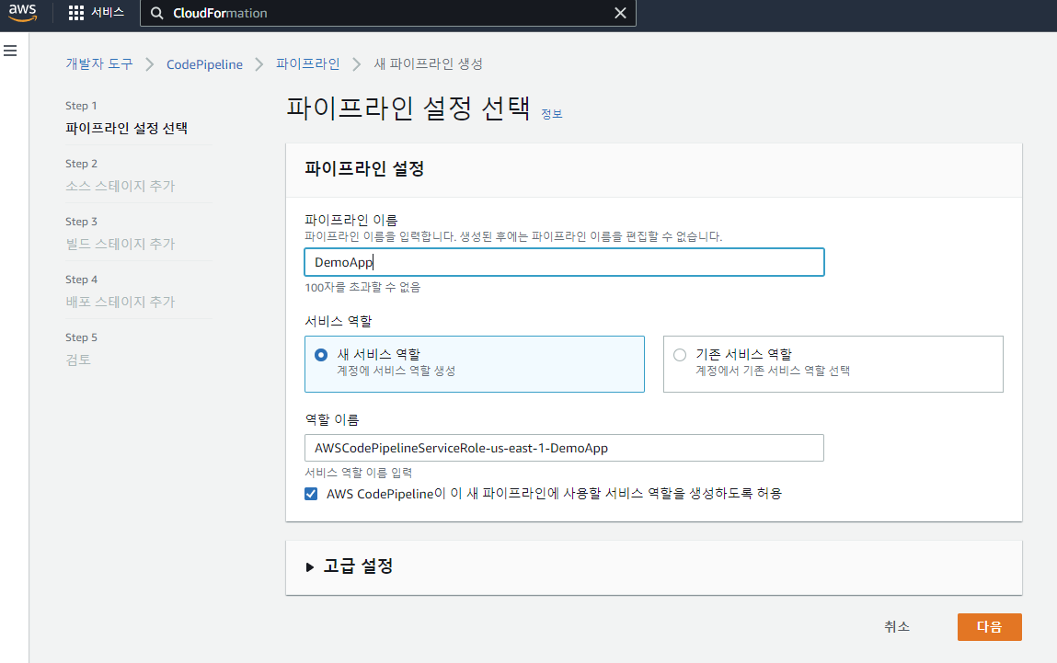Click the 새 파이프라인 생성 breadcrumb text

click(x=428, y=64)
